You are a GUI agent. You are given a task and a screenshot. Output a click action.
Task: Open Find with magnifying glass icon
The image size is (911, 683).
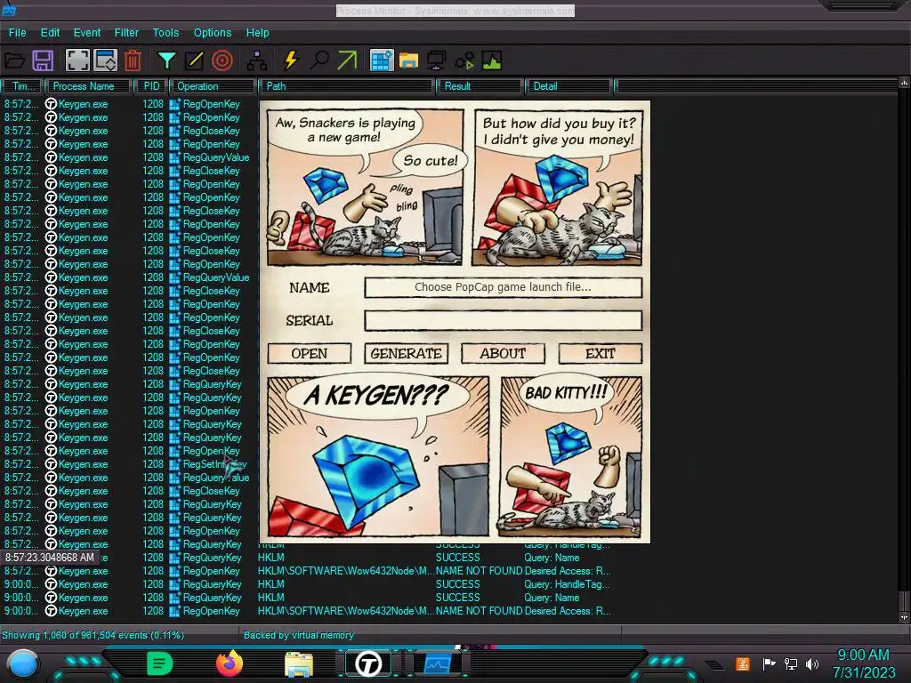[x=319, y=60]
